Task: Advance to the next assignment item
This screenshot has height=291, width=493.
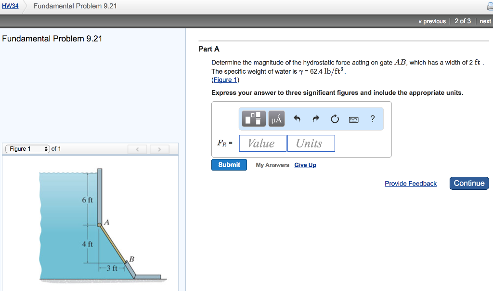Action: 485,21
